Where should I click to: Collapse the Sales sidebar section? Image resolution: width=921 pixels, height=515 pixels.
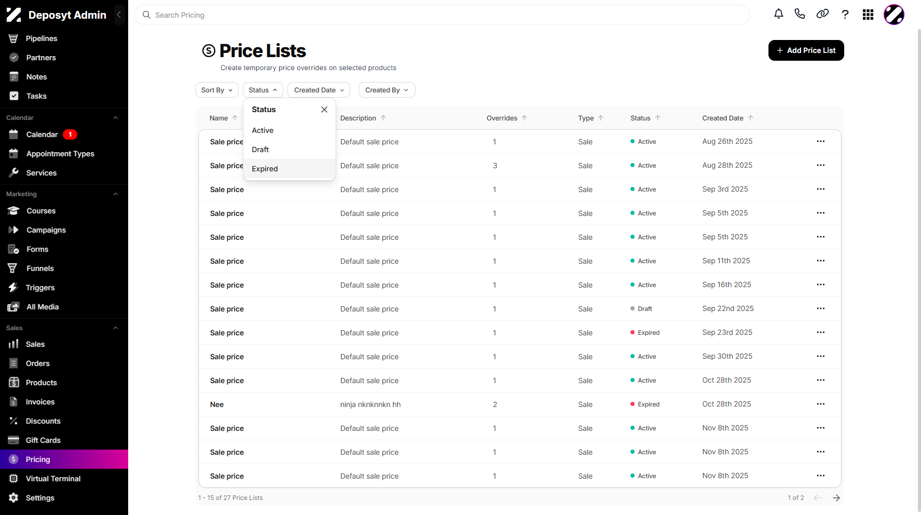click(x=116, y=328)
